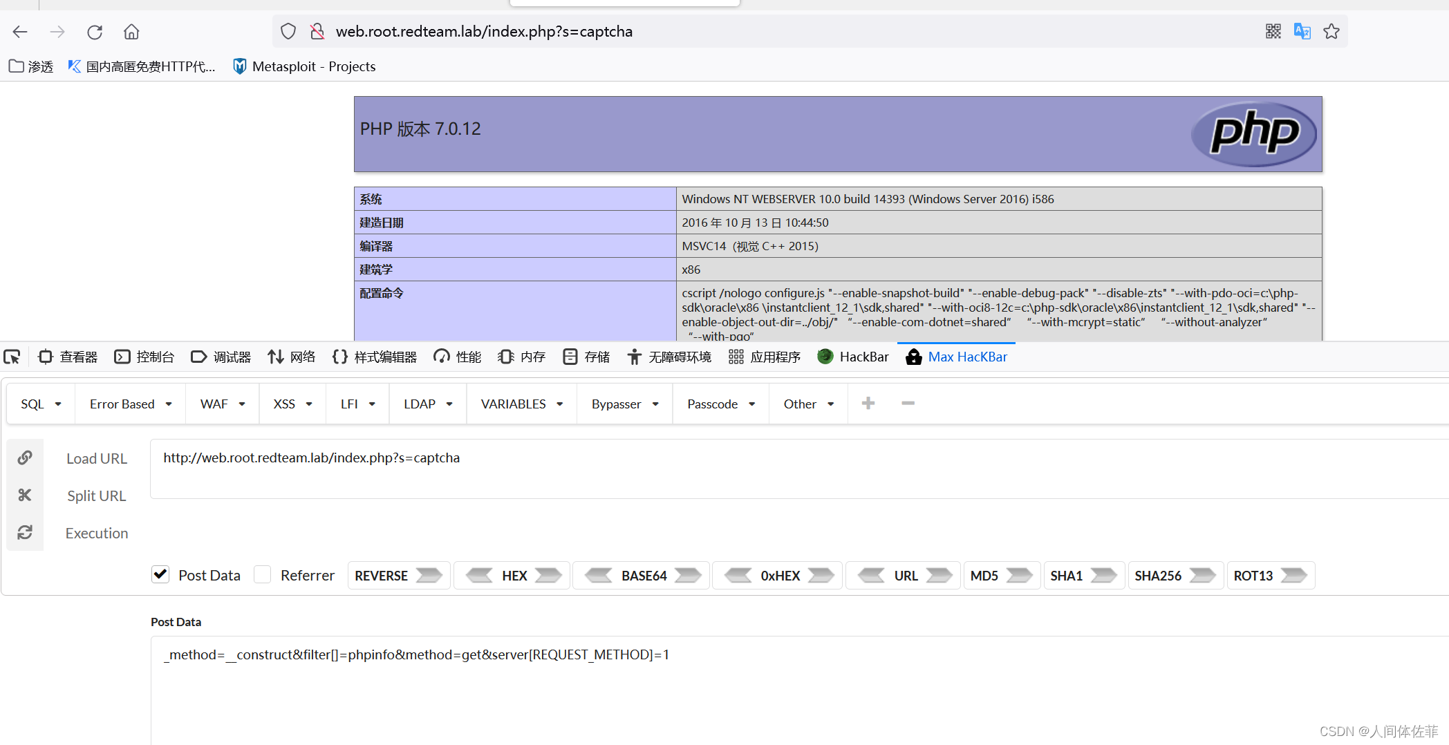Screen dimensions: 1449x745
Task: Click BASE64 encode right arrow
Action: click(688, 576)
